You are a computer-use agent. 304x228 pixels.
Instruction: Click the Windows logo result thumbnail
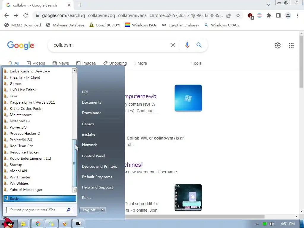pos(188,98)
